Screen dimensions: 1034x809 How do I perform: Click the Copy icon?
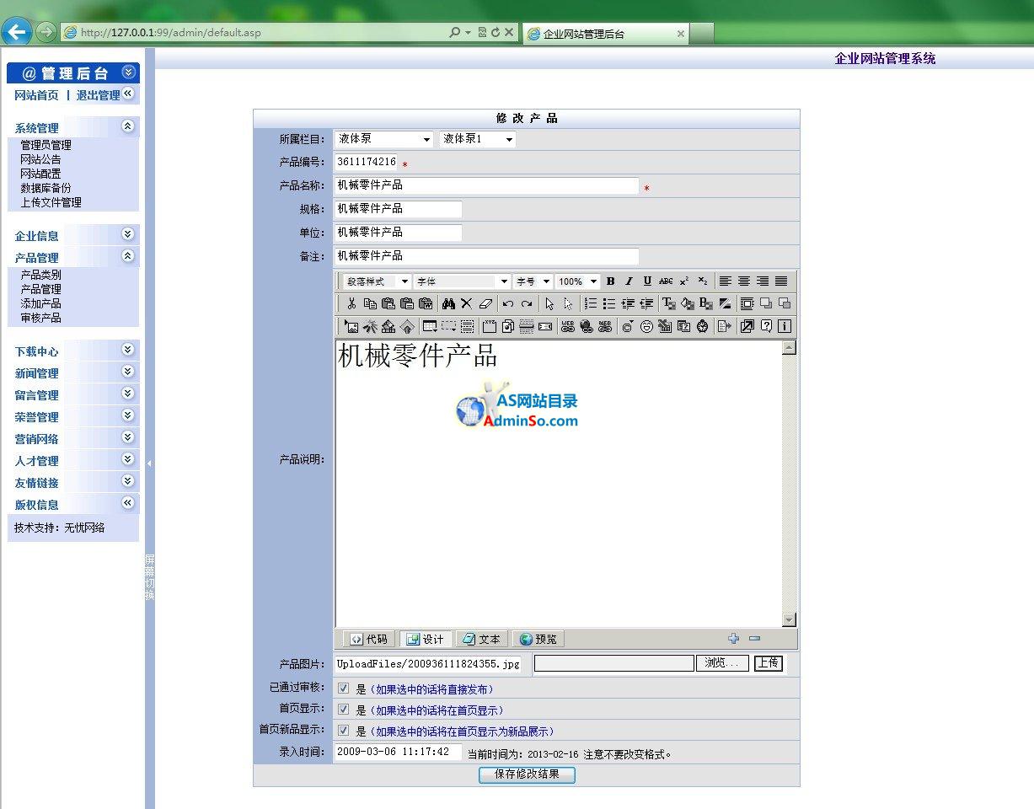pyautogui.click(x=370, y=303)
